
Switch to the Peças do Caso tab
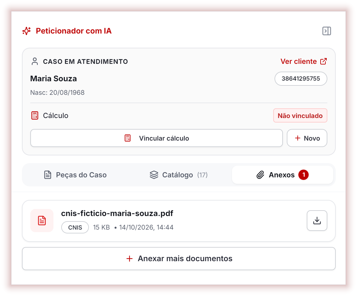tap(75, 175)
